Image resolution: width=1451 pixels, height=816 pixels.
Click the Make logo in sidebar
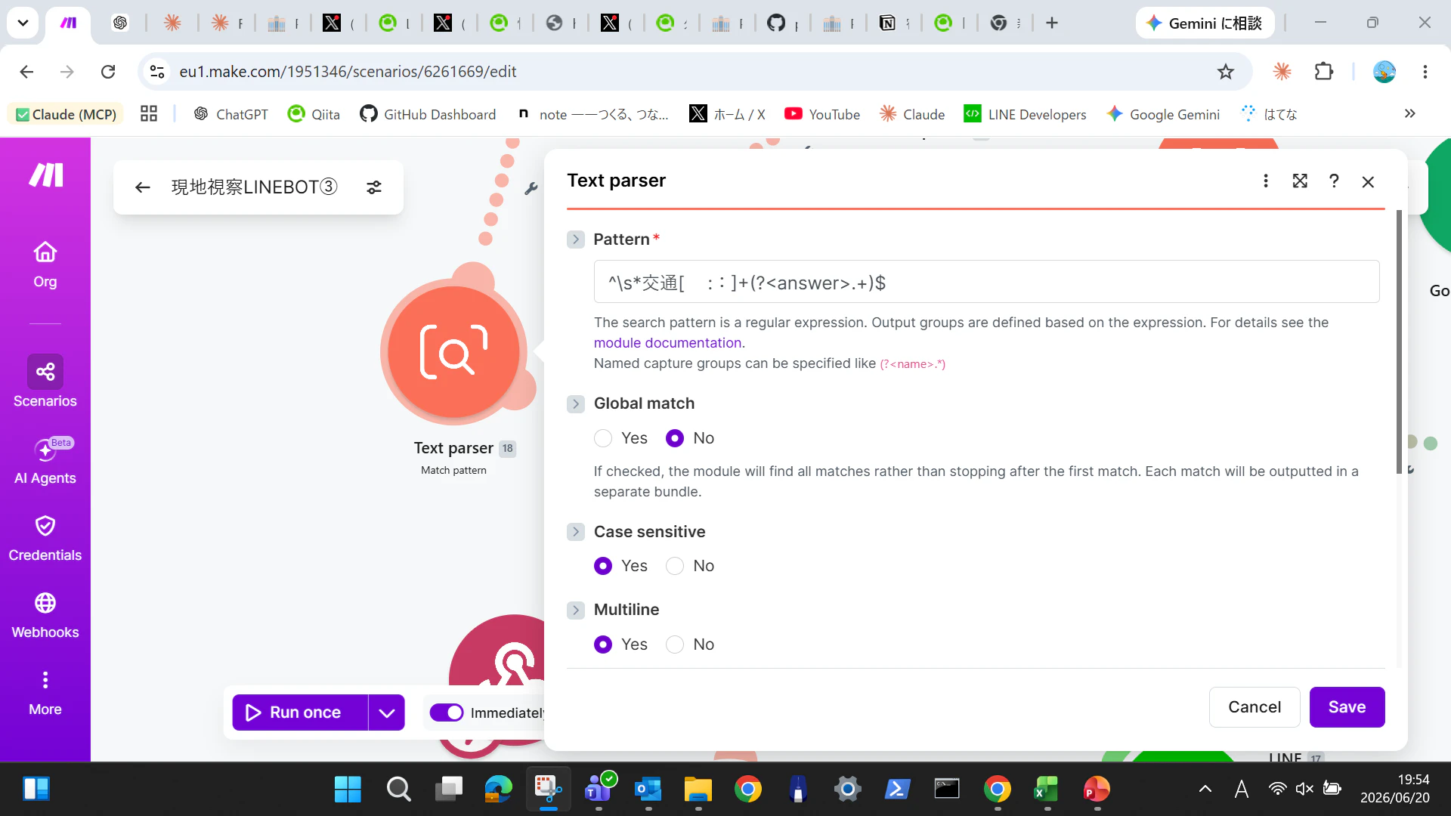pos(46,175)
